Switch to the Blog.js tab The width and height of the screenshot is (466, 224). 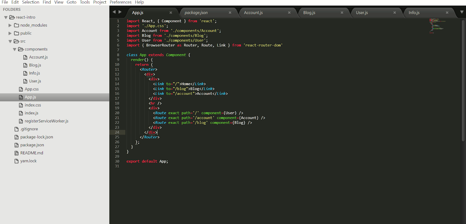[309, 12]
